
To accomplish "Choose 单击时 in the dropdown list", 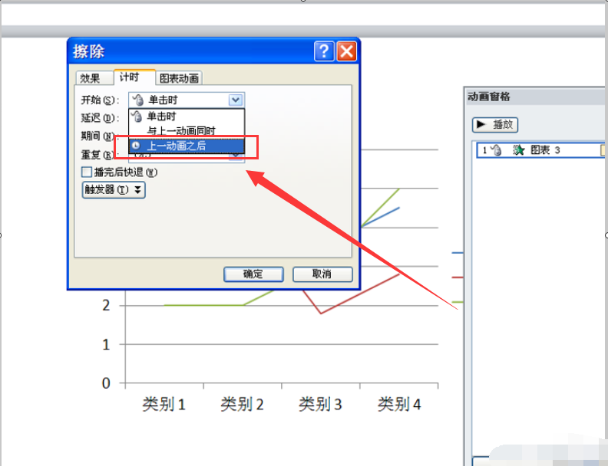I will (187, 116).
